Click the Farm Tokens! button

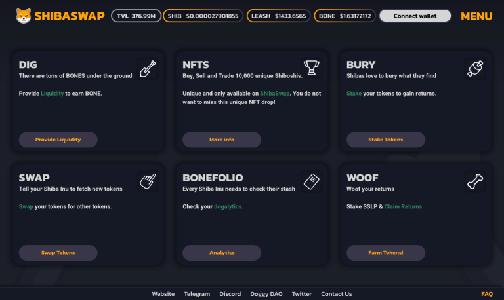pos(386,253)
